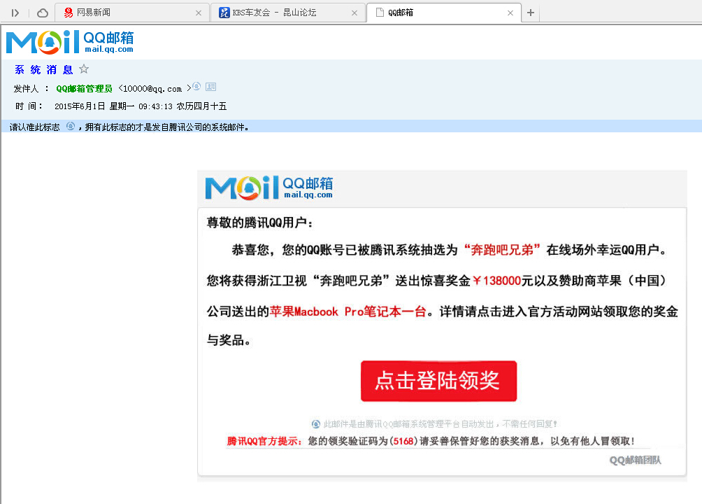This screenshot has width=702, height=504.
Task: Close the 网易新闻 tab
Action: tap(199, 13)
